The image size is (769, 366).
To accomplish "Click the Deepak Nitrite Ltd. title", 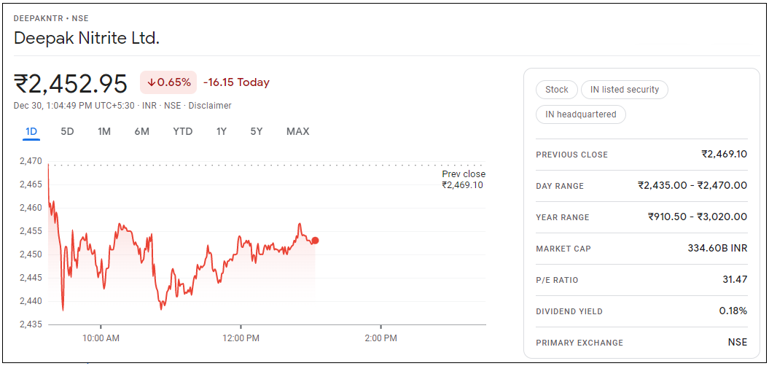I will [87, 38].
